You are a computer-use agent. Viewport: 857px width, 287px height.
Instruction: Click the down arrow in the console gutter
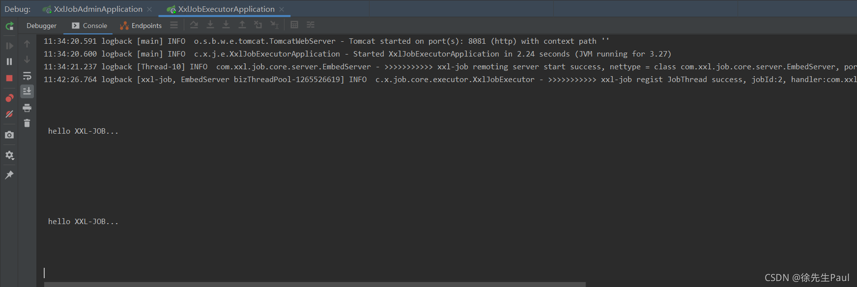point(27,59)
